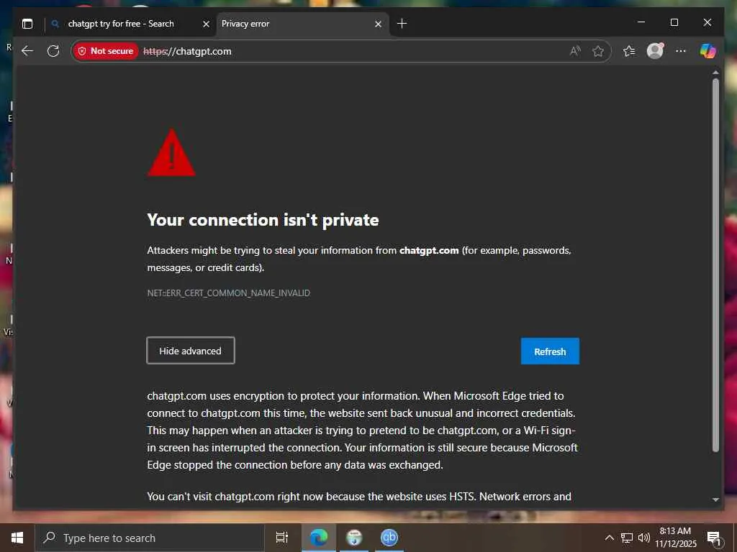Open the Read aloud icon in address bar
Image resolution: width=737 pixels, height=552 pixels.
click(575, 51)
